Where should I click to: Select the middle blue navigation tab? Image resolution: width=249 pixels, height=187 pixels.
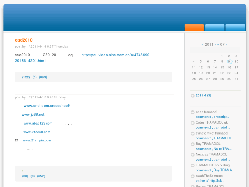pos(215,27)
